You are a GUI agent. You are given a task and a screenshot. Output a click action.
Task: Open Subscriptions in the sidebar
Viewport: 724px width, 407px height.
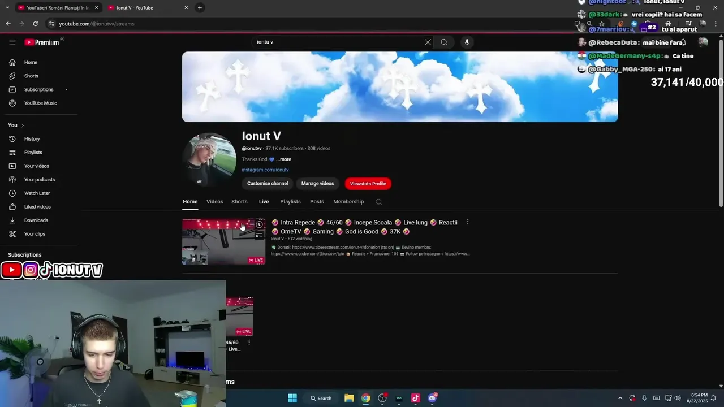[40, 89]
